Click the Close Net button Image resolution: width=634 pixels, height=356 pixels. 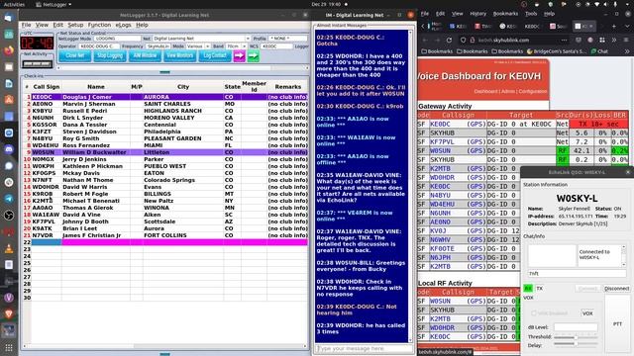[x=75, y=55]
